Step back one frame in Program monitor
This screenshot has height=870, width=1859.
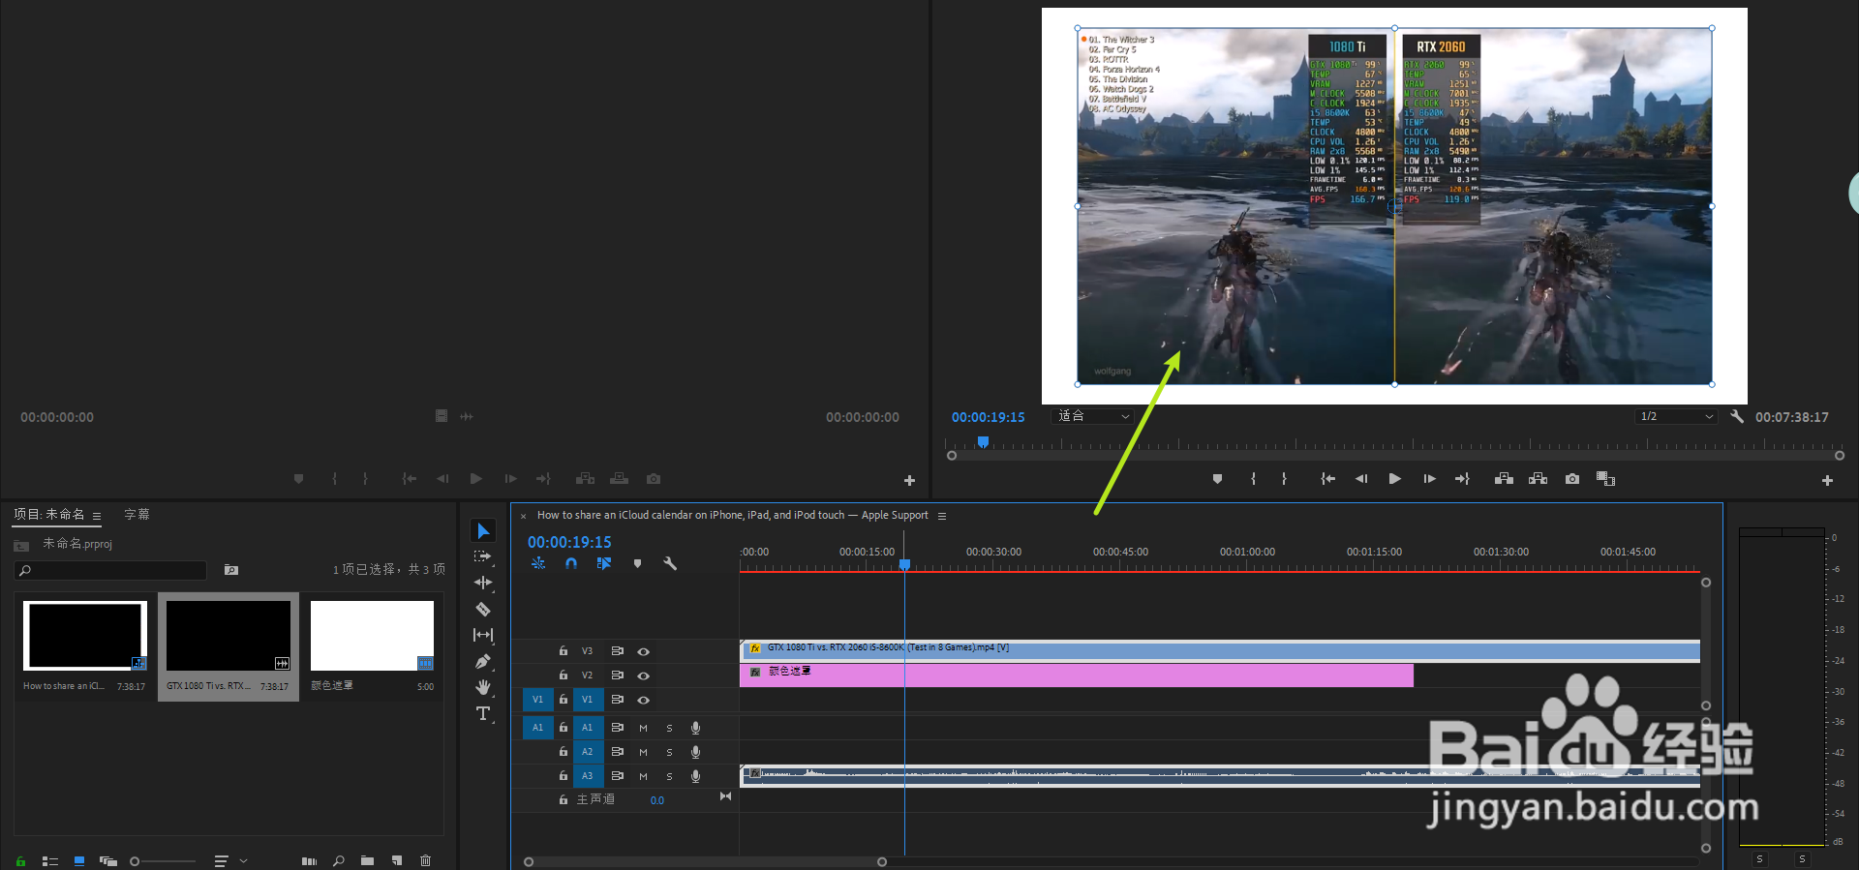(1361, 479)
